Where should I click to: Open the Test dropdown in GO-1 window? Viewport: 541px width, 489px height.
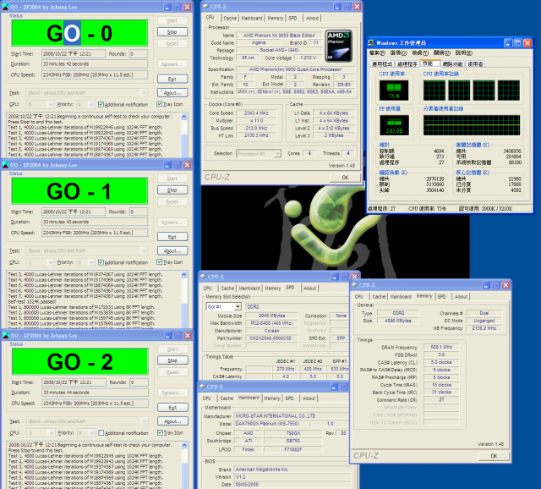pyautogui.click(x=144, y=250)
